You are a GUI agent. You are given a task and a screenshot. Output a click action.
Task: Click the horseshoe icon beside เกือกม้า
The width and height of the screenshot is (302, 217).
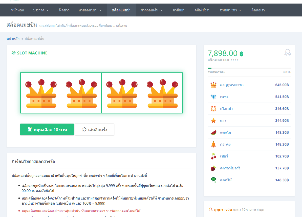pyautogui.click(x=213, y=109)
